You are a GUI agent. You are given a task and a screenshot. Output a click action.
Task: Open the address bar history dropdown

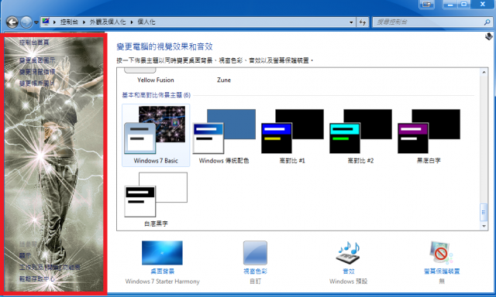coord(351,22)
